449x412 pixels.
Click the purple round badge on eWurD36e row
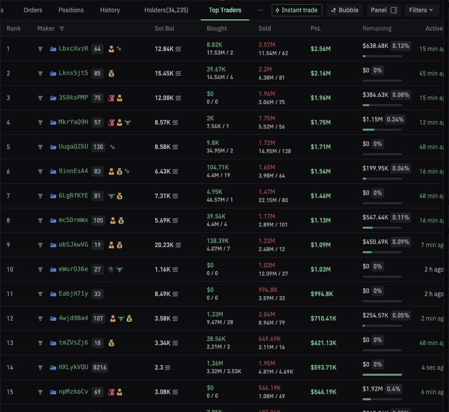[111, 270]
